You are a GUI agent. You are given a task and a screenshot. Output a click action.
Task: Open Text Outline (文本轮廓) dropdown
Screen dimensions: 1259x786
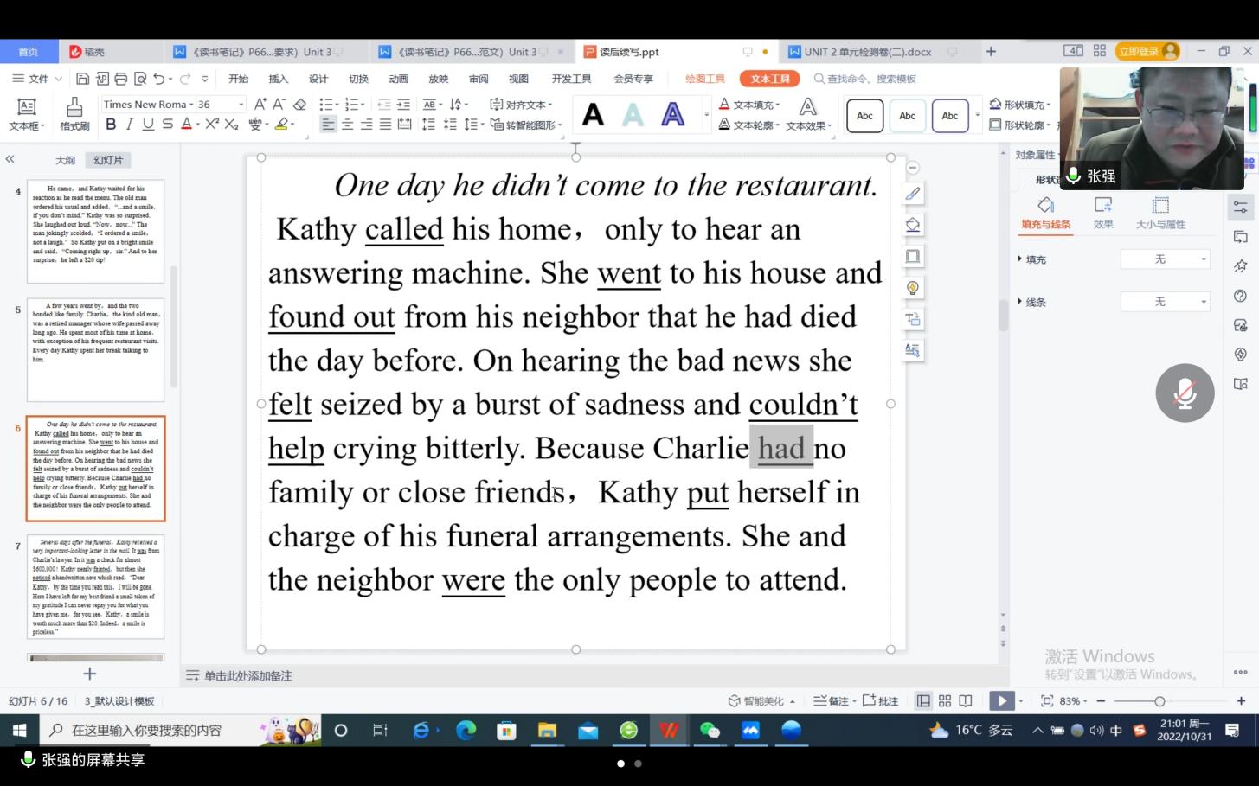tap(749, 125)
